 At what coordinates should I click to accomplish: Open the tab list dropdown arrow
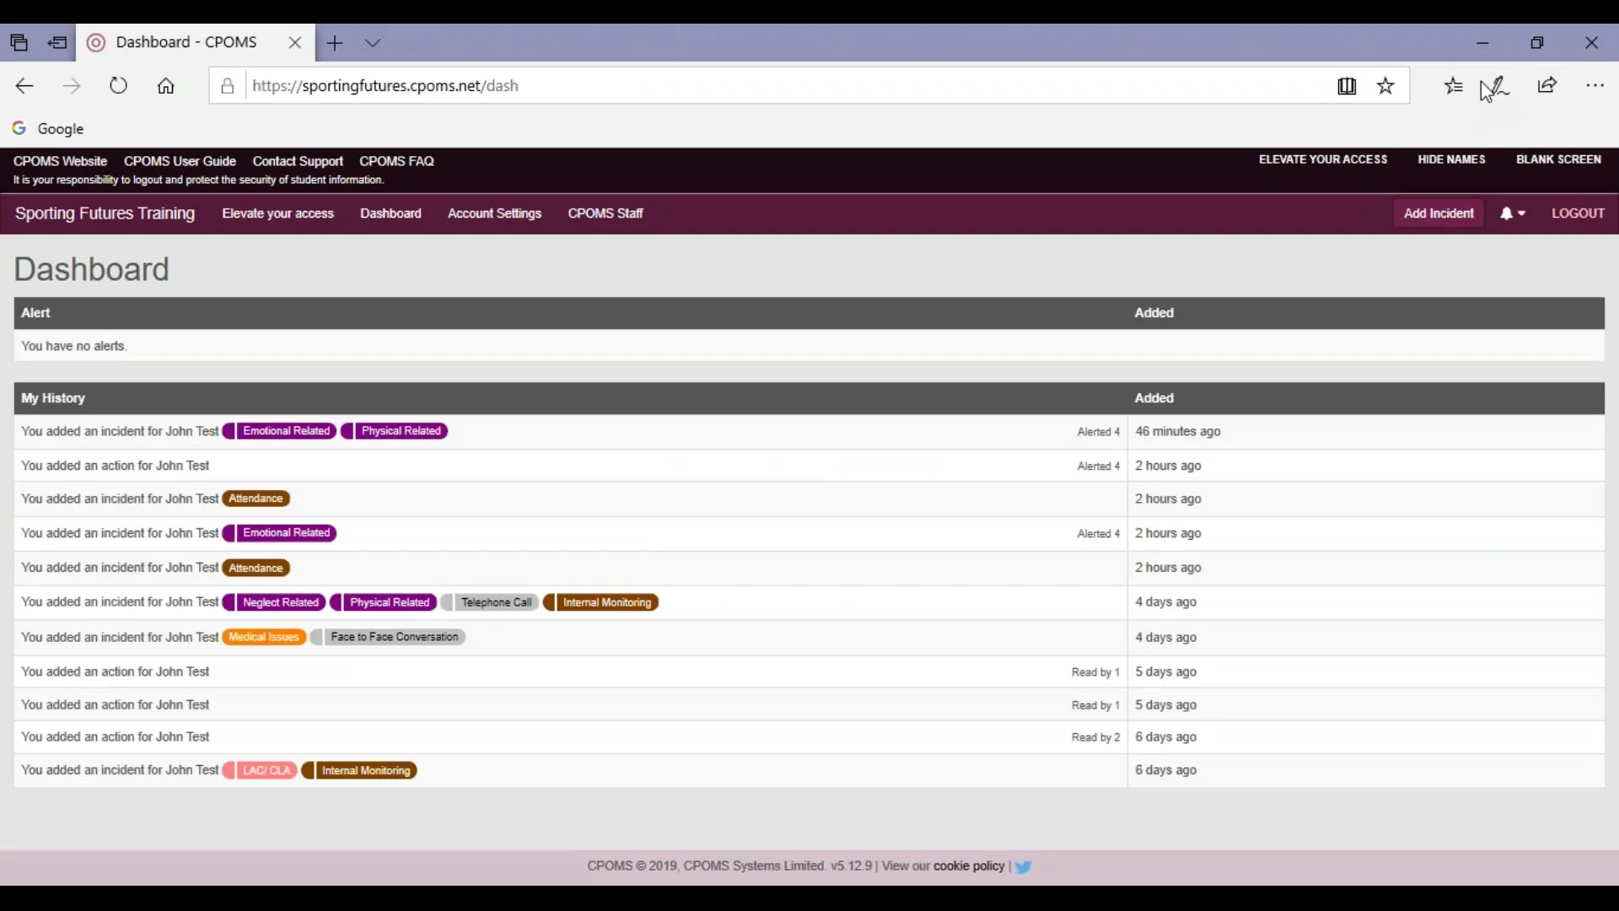374,42
